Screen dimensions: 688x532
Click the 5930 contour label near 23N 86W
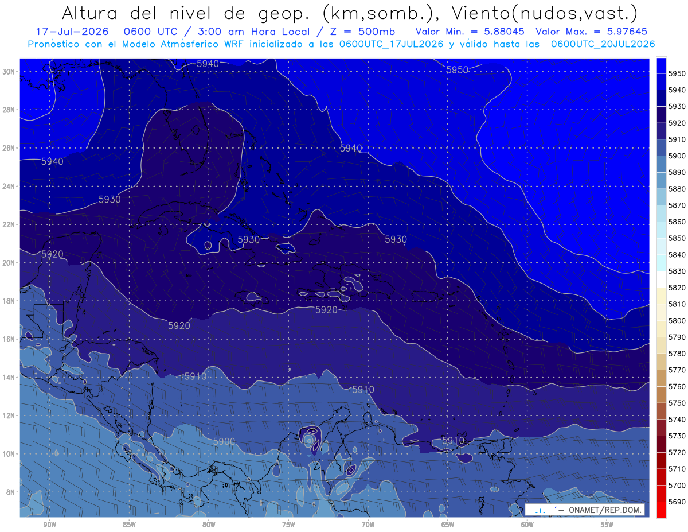coord(110,200)
